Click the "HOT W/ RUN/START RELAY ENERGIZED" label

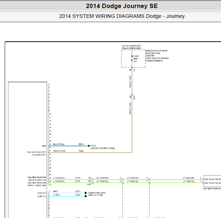tap(131, 47)
